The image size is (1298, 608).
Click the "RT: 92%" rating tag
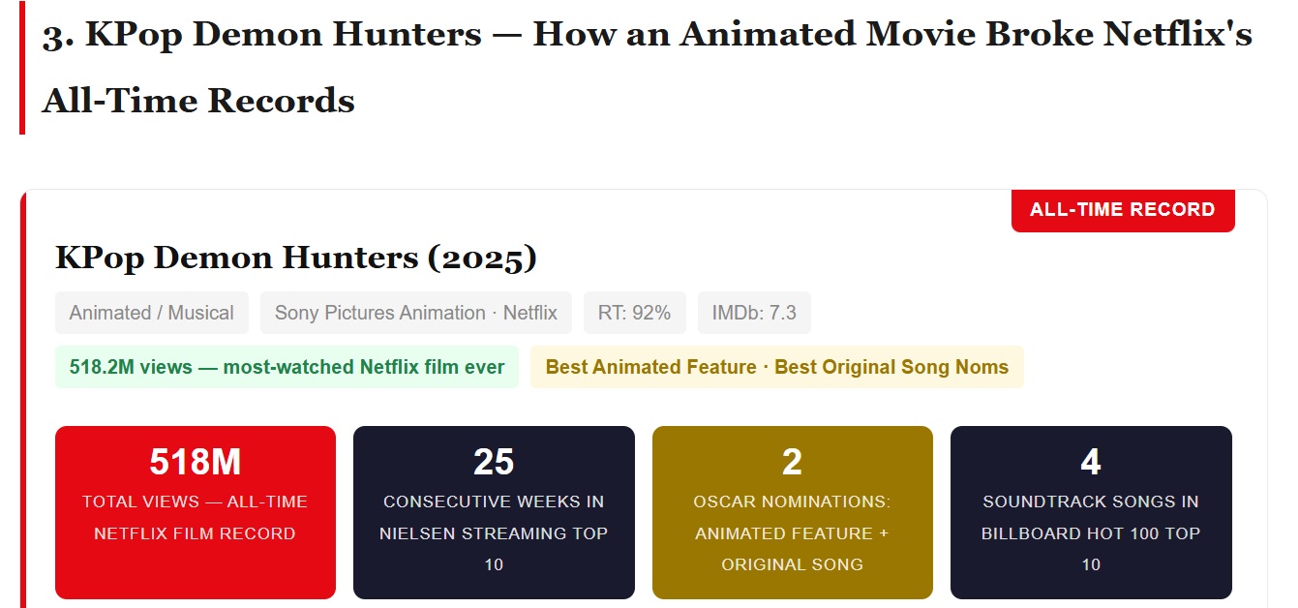coord(634,313)
